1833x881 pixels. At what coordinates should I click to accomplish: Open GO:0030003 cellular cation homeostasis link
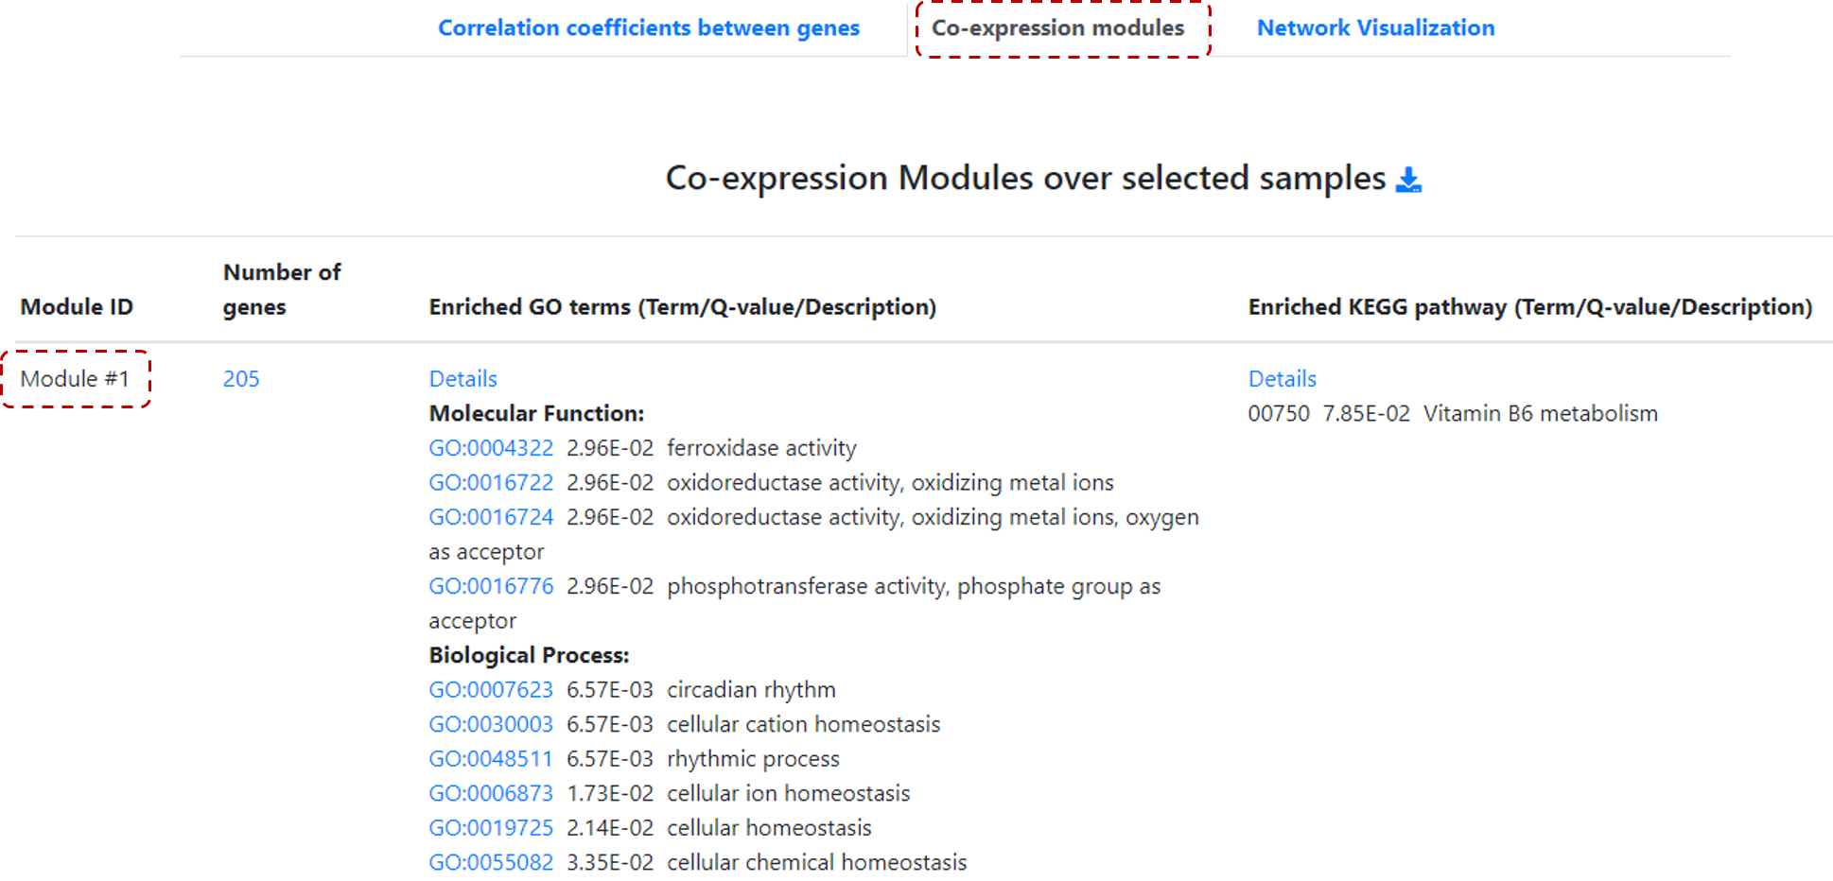click(x=491, y=724)
